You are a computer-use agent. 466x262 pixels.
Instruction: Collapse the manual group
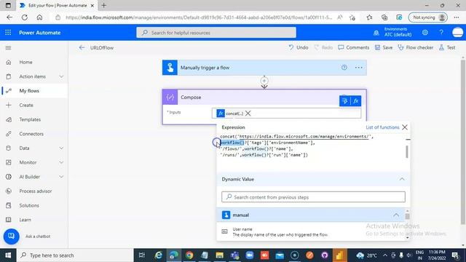(x=396, y=215)
